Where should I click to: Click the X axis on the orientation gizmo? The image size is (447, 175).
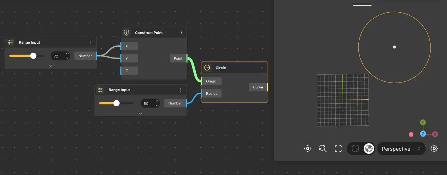point(435,134)
